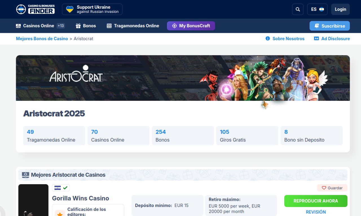Click the My BonusCraft target icon
Screen dimensions: 361x216
coord(174,26)
